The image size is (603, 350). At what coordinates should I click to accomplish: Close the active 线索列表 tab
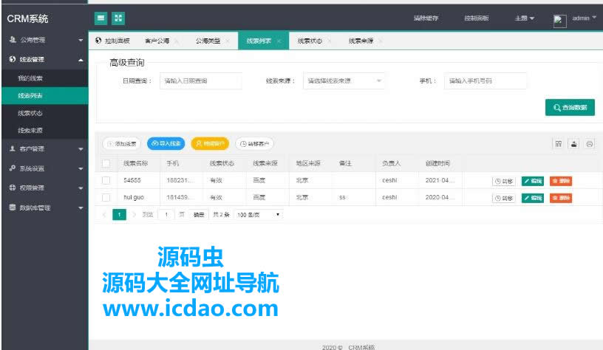[279, 41]
